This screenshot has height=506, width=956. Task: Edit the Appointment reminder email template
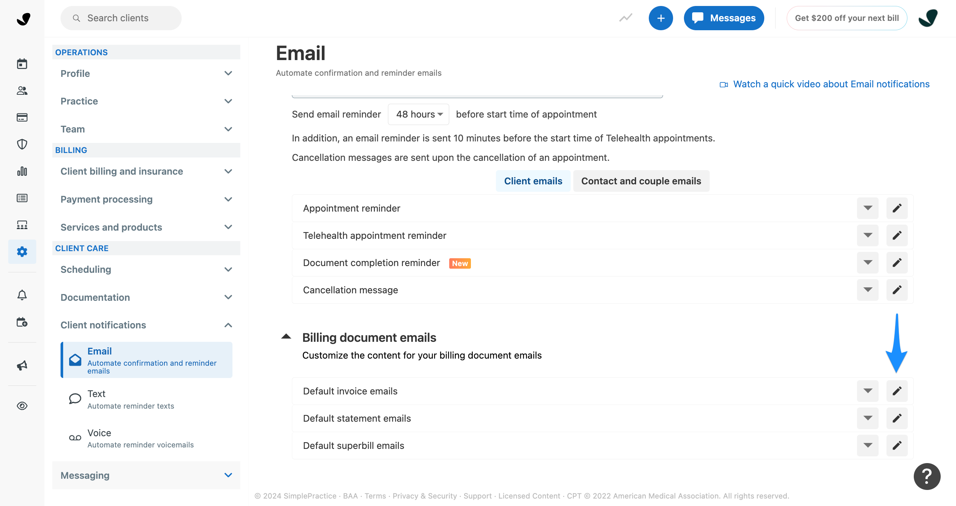(897, 208)
